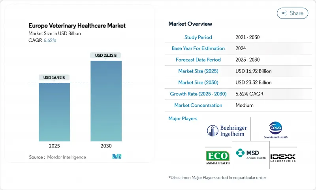Click the 2030 market size bar

click(106, 101)
